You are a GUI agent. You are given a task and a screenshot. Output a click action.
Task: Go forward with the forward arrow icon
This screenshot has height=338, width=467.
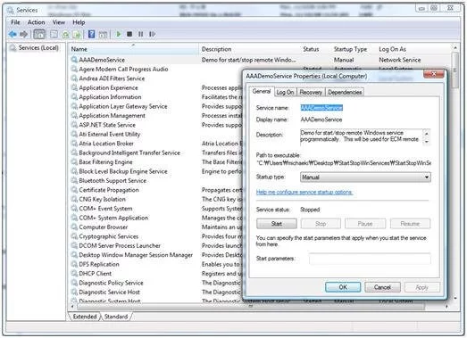[23, 35]
